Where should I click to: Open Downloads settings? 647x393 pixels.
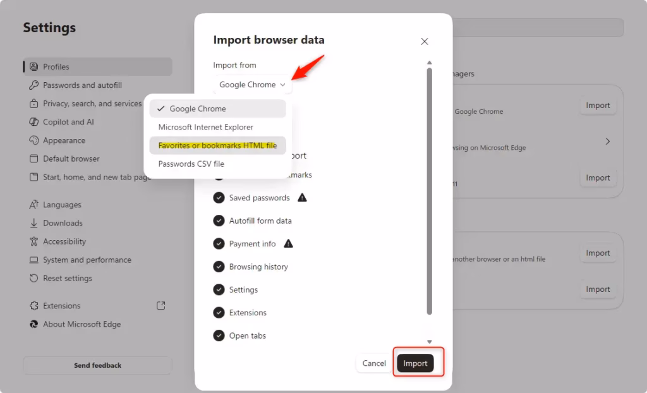[x=98, y=223]
